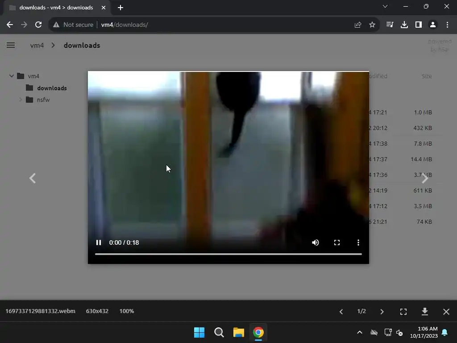Open the notification bell
Screen dimensions: 457x343
coord(445,332)
